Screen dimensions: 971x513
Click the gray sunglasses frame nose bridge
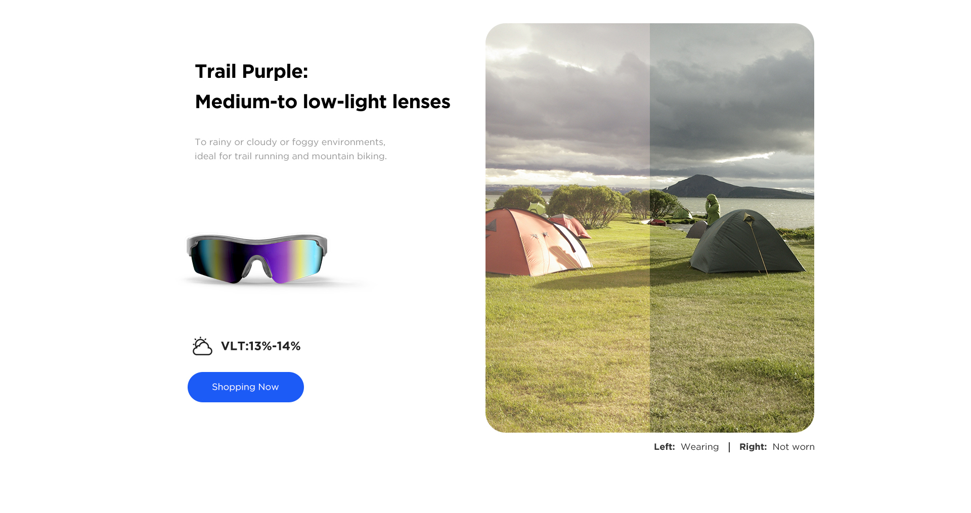257,266
